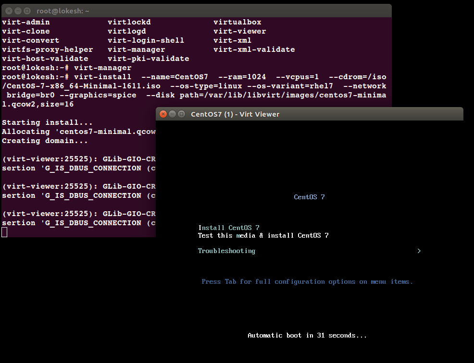Click virt-admin in terminal listing
The image size is (474, 363).
(25, 22)
